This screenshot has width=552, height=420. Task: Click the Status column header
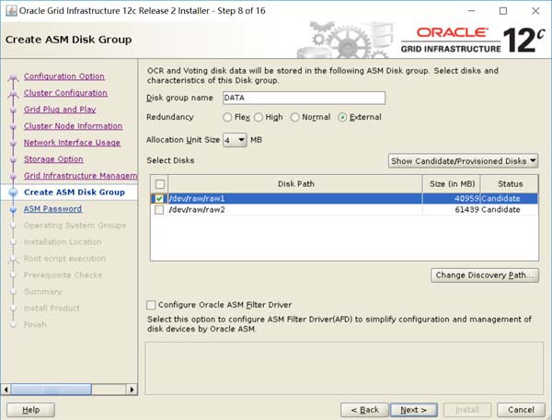pos(510,184)
